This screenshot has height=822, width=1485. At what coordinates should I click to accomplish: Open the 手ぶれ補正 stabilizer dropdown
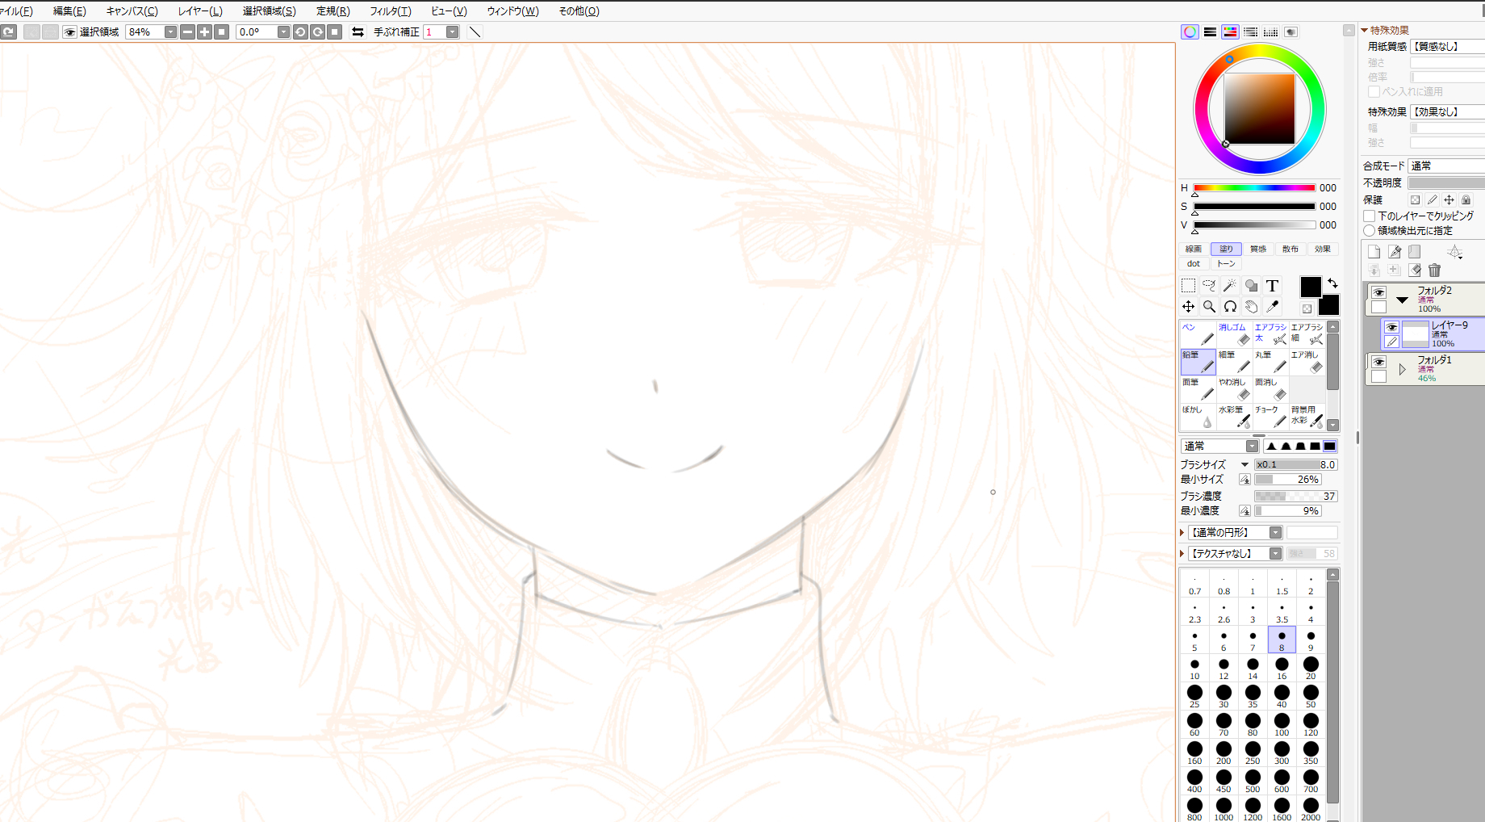click(x=452, y=32)
